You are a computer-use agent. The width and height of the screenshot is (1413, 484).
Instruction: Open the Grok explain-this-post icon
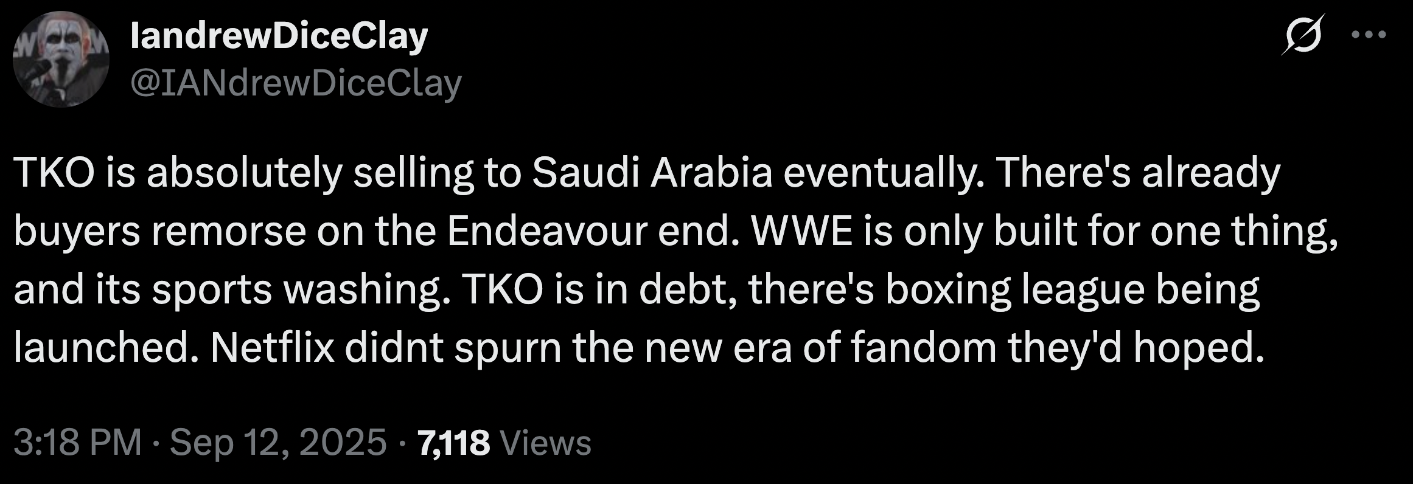point(1304,36)
